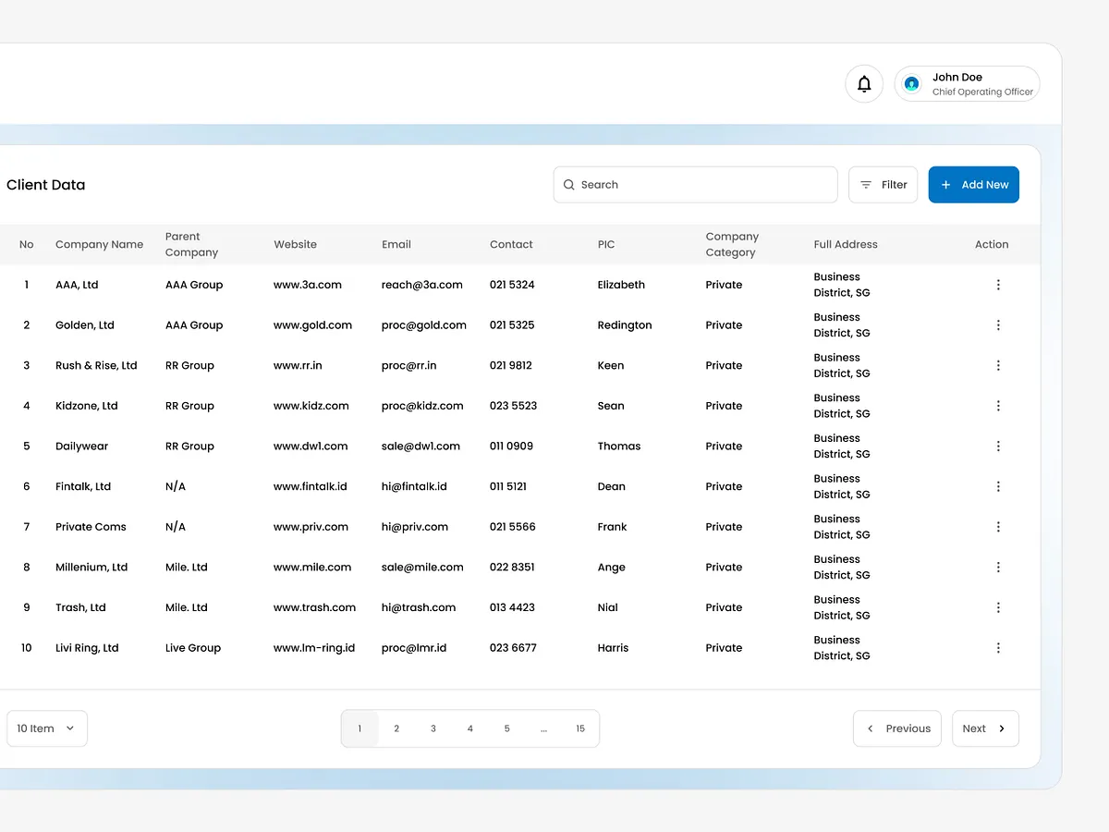Click the Trash, Ltd cell
Screen dimensions: 1109x832
coord(80,607)
